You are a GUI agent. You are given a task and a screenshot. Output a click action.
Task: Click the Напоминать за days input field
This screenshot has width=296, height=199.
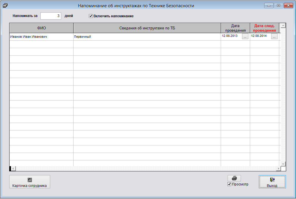[x=51, y=16]
